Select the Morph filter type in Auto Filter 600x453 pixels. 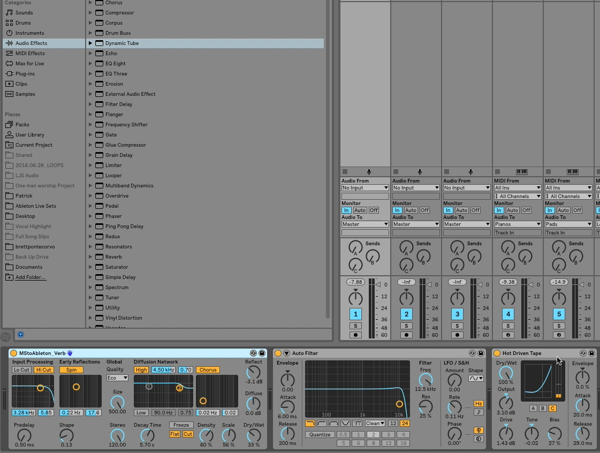pyautogui.click(x=358, y=423)
